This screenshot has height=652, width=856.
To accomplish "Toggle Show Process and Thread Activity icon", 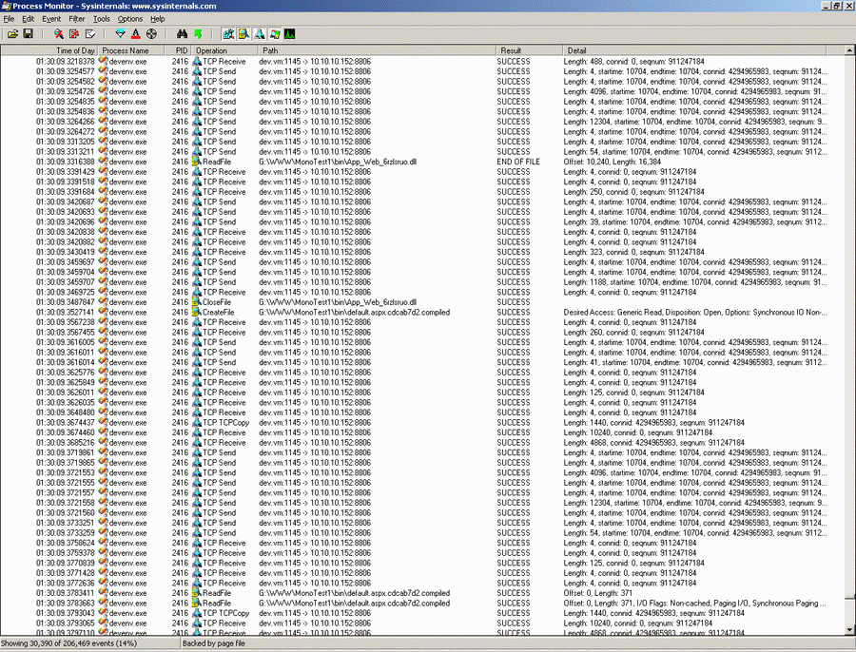I will (x=275, y=34).
